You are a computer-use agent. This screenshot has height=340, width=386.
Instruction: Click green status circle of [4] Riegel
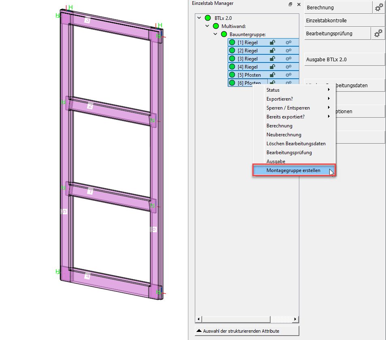(232, 67)
